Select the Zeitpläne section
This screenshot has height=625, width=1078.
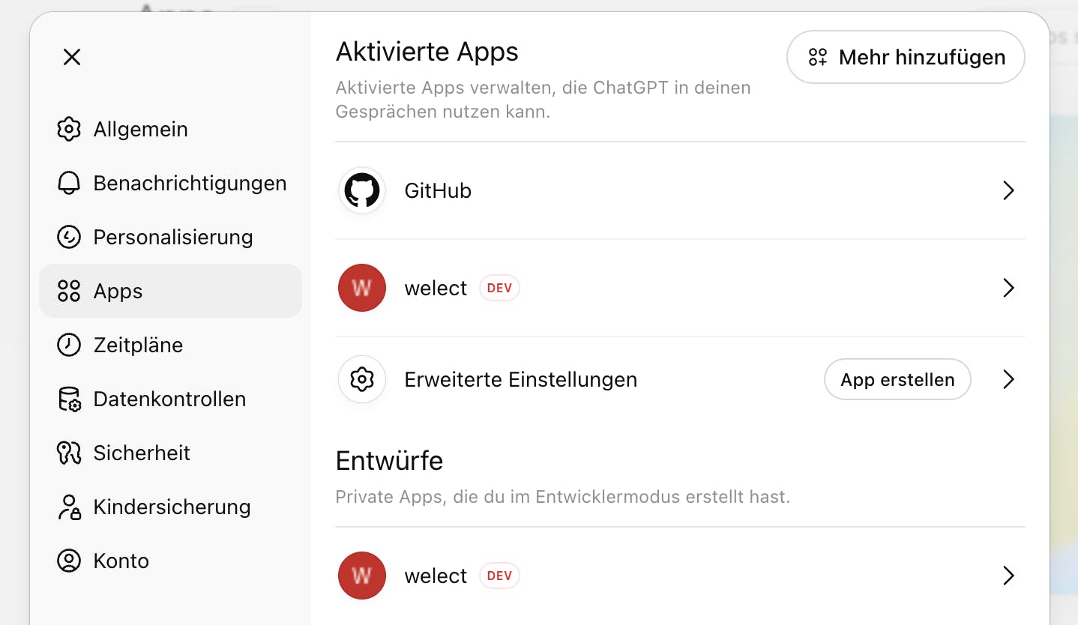(x=170, y=345)
